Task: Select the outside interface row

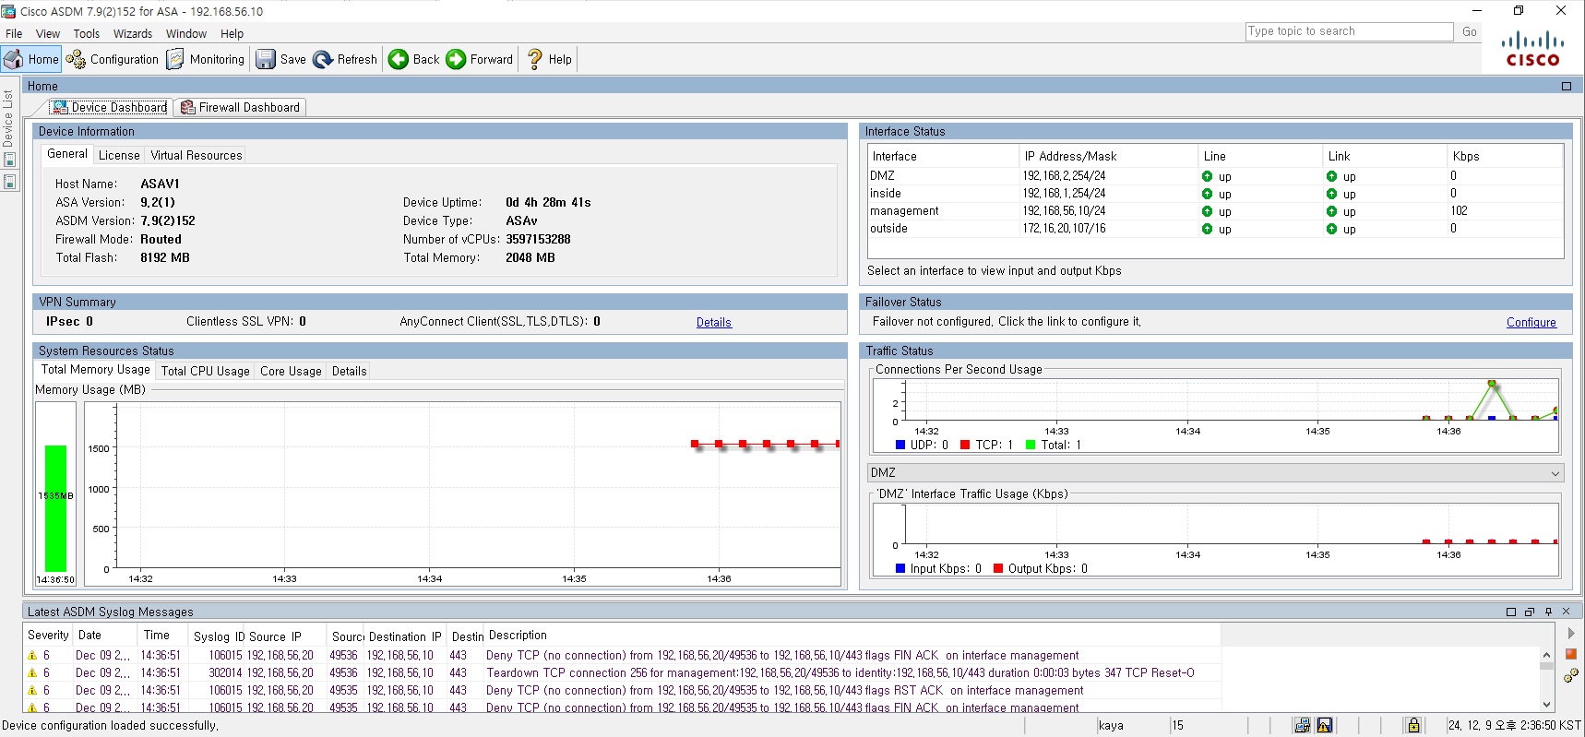Action: [1215, 228]
